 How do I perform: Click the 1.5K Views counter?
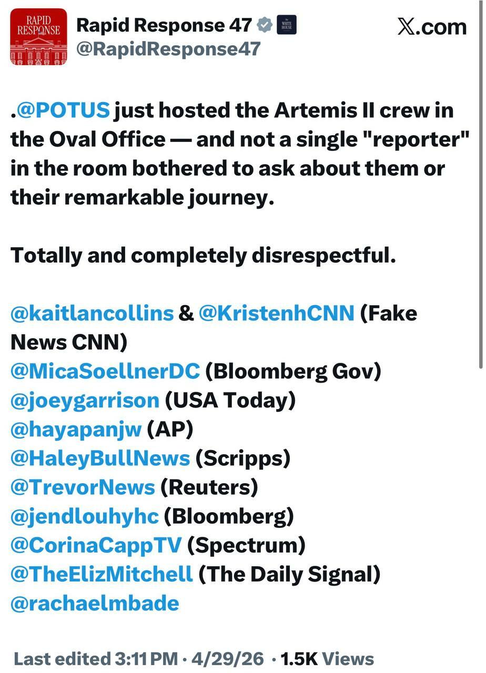[x=327, y=659]
